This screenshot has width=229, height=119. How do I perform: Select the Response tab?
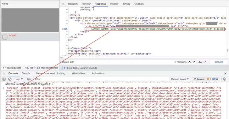(x=100, y=4)
